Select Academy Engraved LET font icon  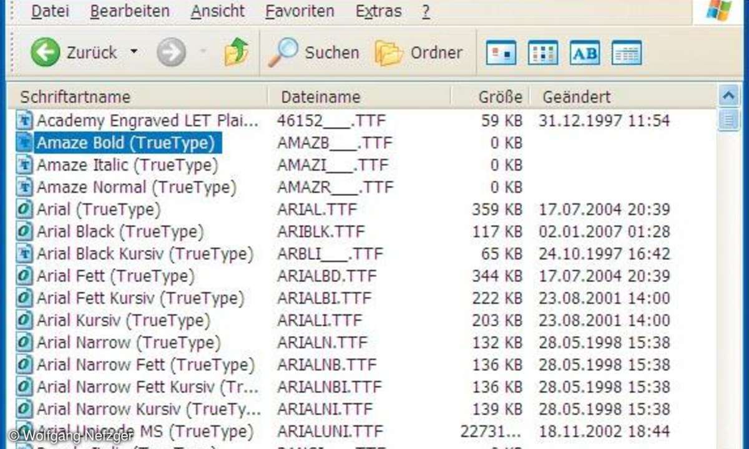coord(24,120)
